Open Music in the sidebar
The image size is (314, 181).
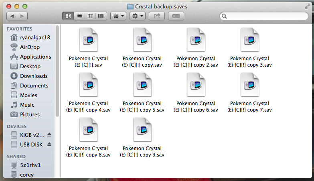coord(22,105)
